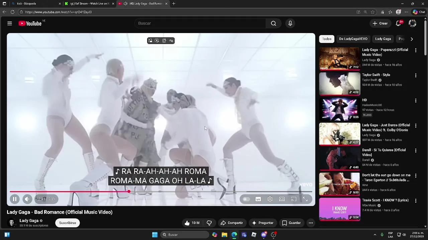Open options for Darell - Si Tu Quieres

point(416,151)
